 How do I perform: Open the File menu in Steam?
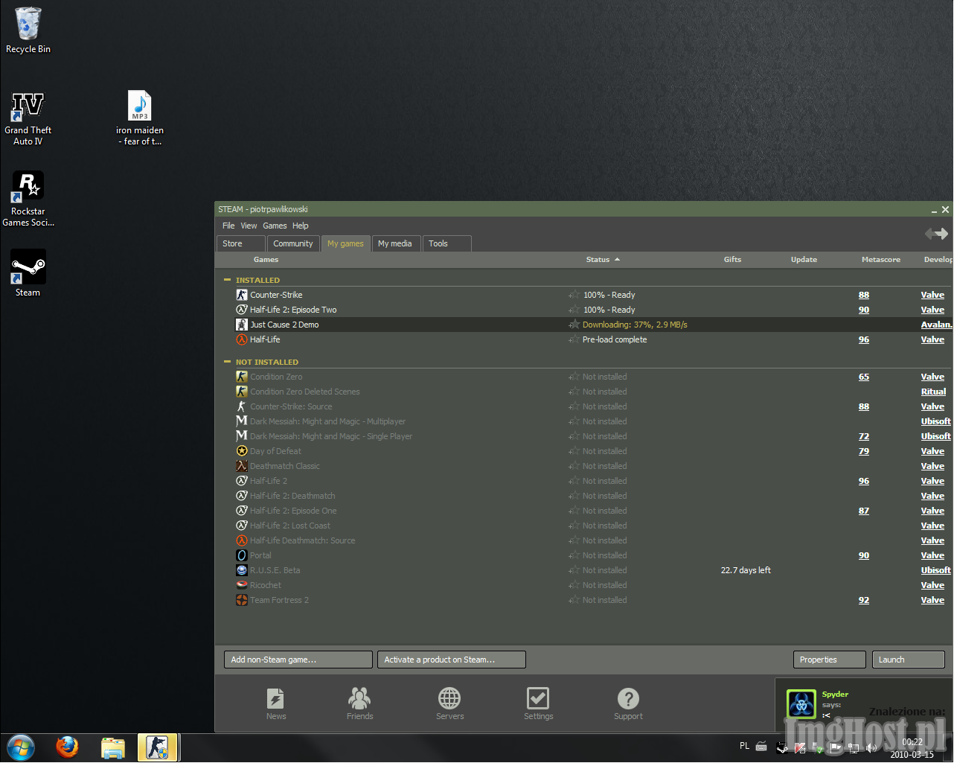228,226
